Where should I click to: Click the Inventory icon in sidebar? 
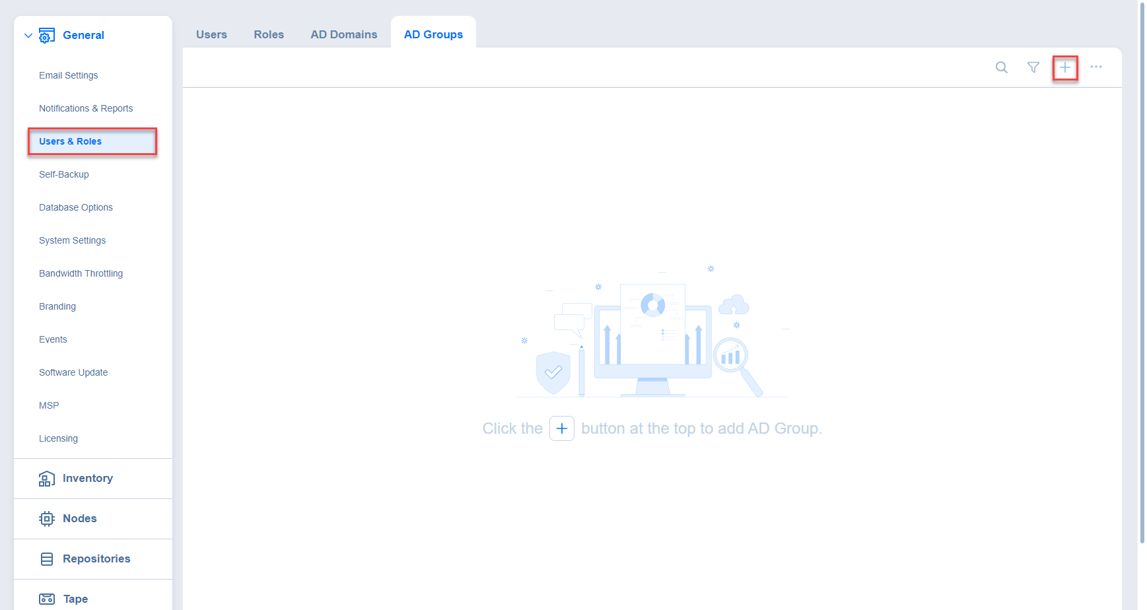point(46,479)
